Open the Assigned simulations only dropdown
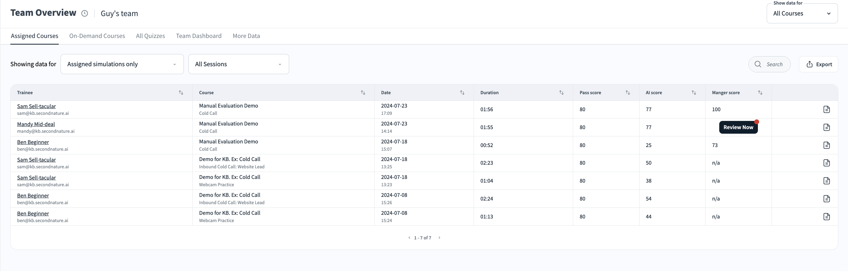The width and height of the screenshot is (848, 271). pyautogui.click(x=122, y=64)
